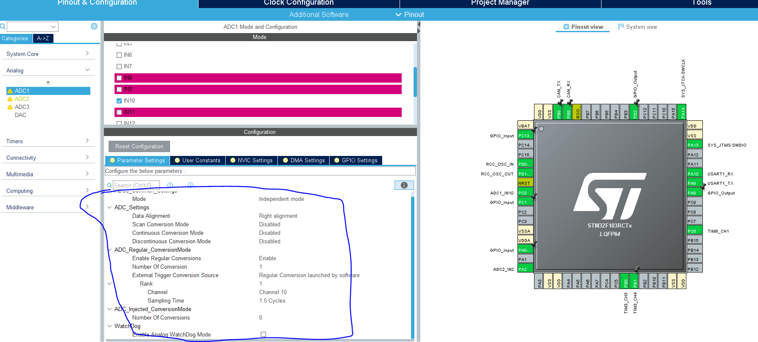Open the categories settings gear icon

94,26
